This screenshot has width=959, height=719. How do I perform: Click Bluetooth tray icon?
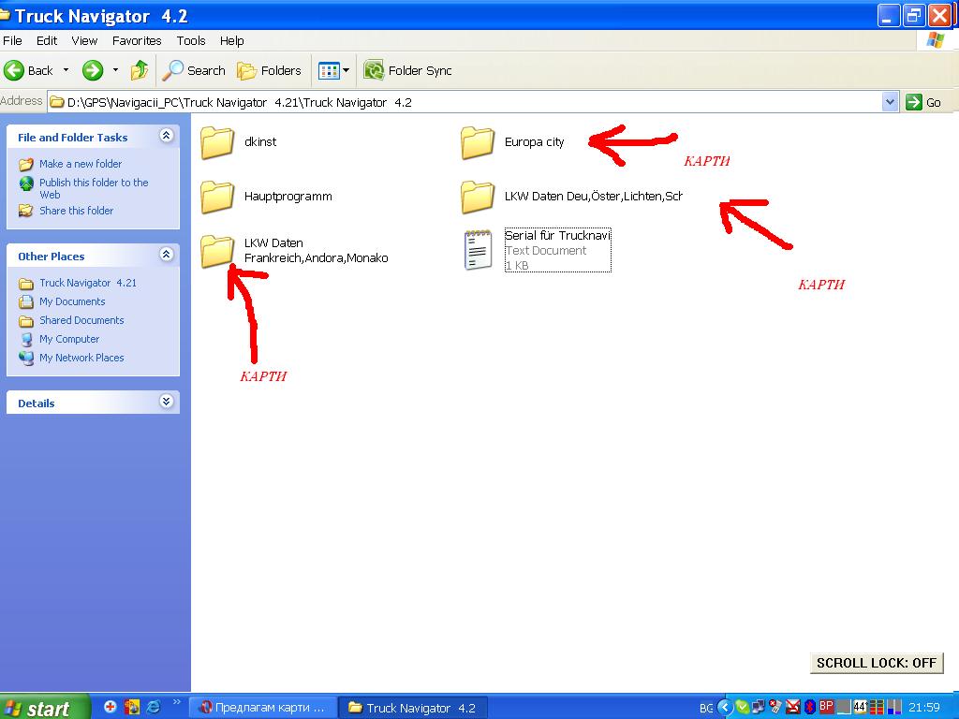(809, 708)
